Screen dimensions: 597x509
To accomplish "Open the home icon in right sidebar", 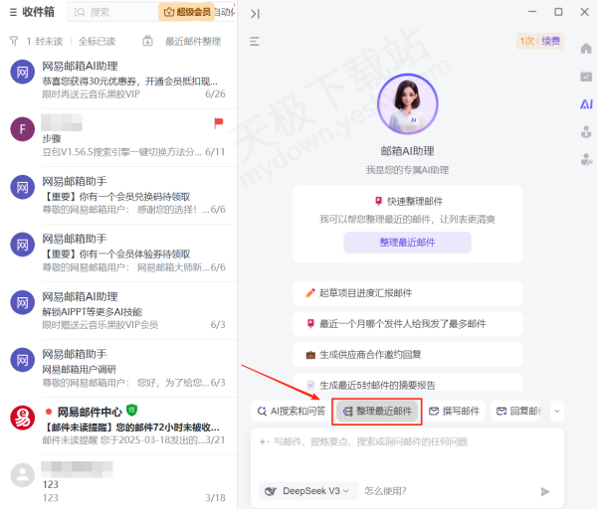I will coord(586,49).
